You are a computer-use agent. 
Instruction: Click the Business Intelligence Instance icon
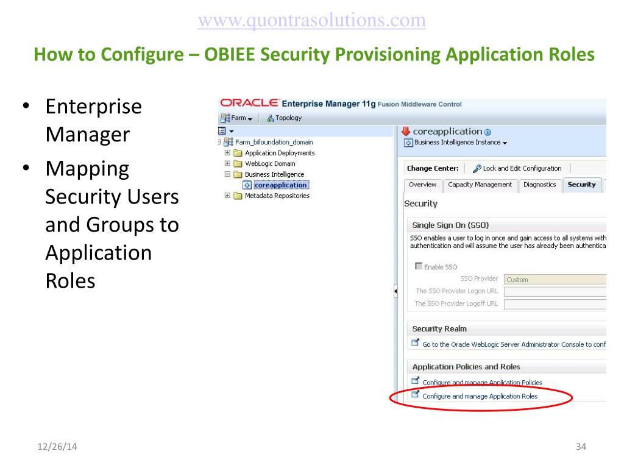[x=408, y=143]
